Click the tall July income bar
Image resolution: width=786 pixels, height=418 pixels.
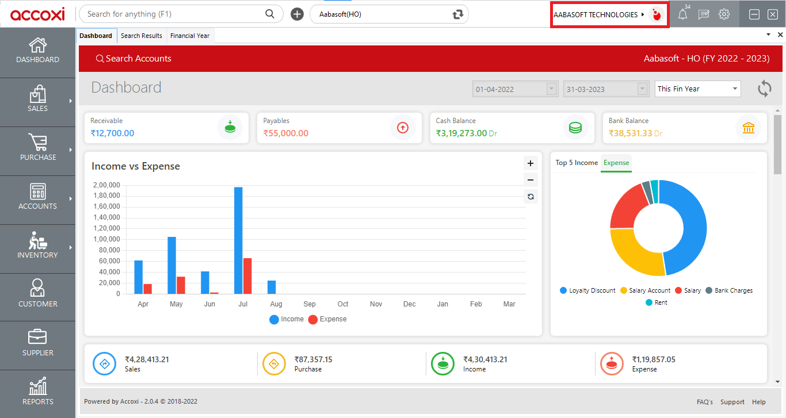(238, 240)
